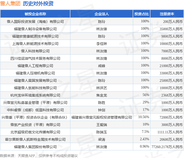The height and width of the screenshot is (158, 184).
Task: Click the 17% investment ratio
Action: click(x=146, y=109)
